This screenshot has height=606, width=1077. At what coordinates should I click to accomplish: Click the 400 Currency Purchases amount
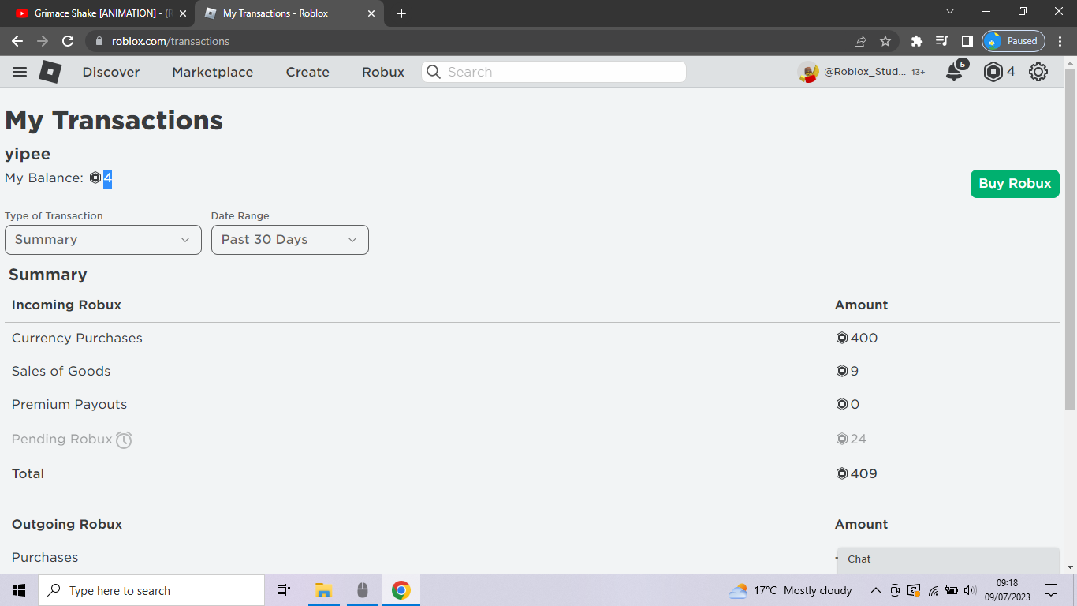857,339
